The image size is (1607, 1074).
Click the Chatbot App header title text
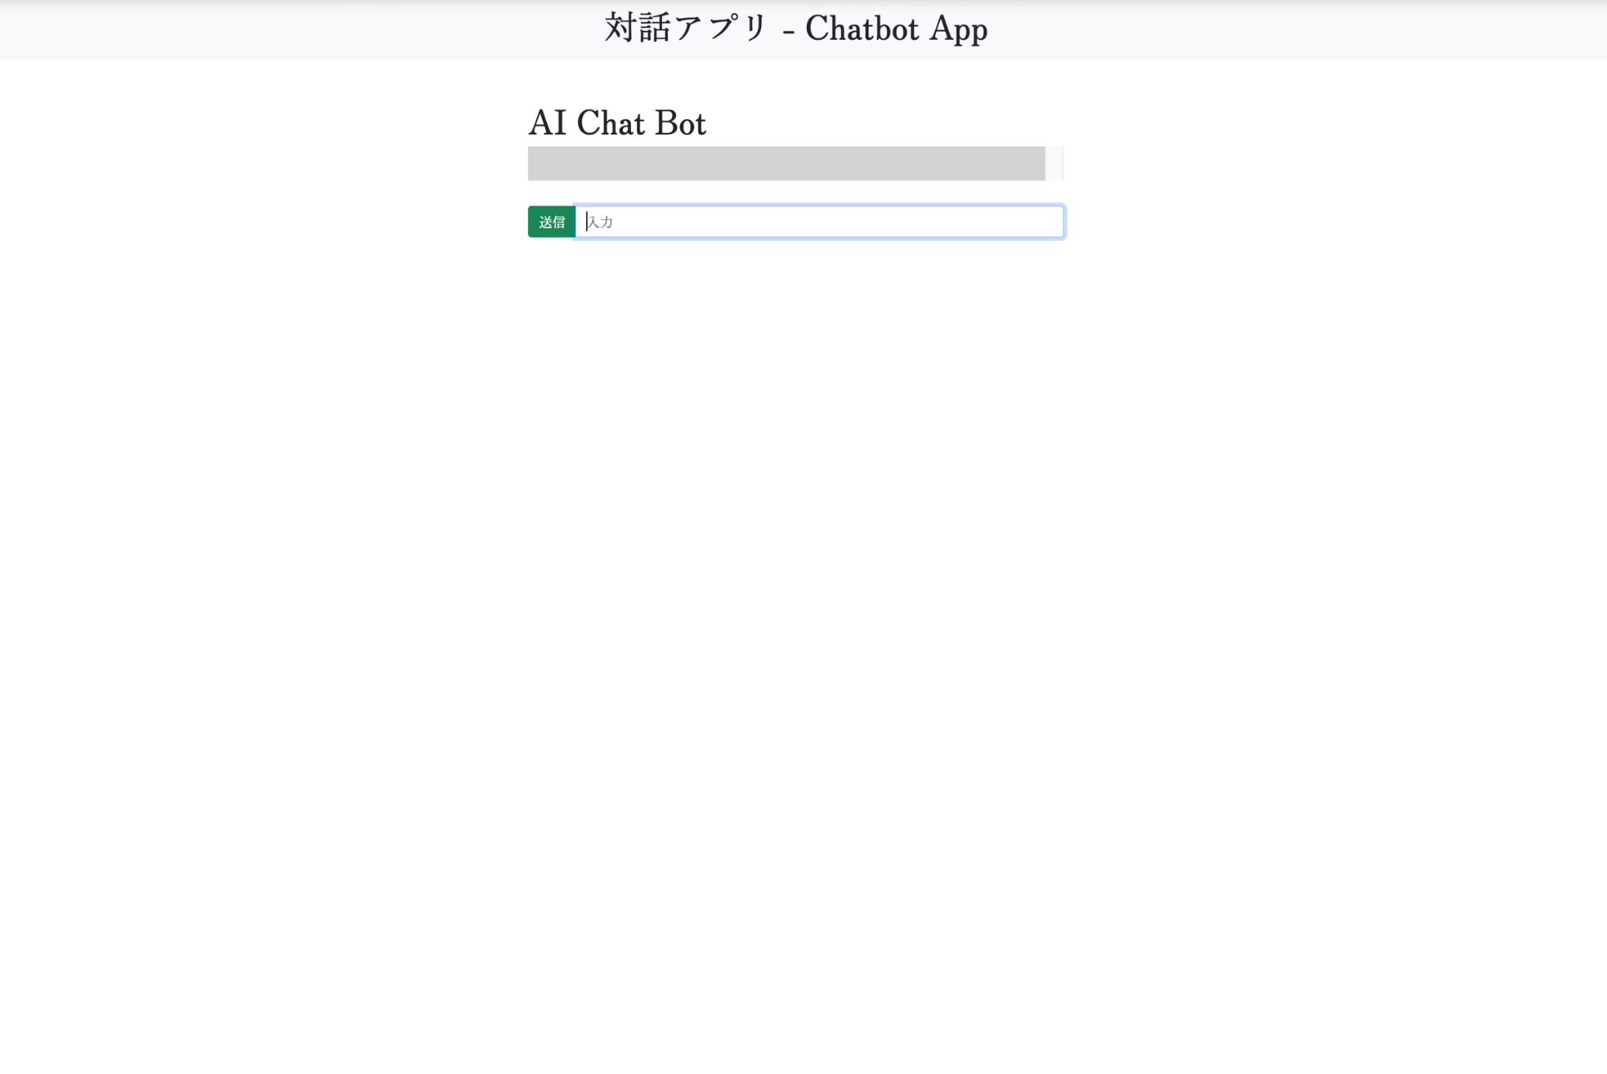[896, 28]
